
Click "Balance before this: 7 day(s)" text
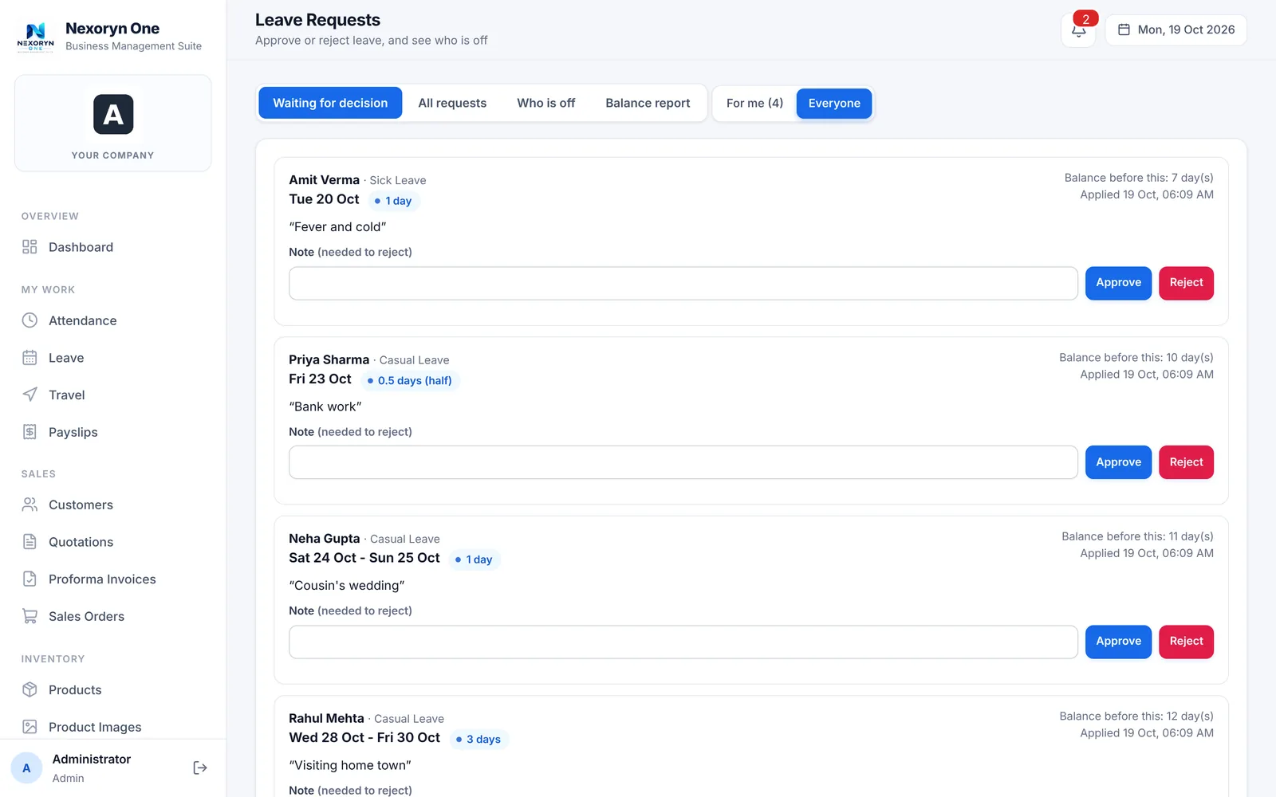[1139, 178]
